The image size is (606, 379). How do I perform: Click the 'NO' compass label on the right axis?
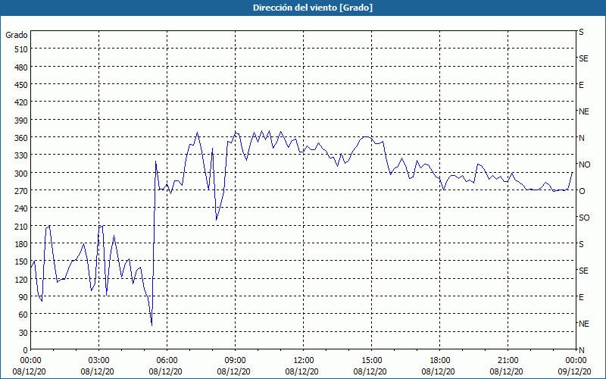click(584, 164)
